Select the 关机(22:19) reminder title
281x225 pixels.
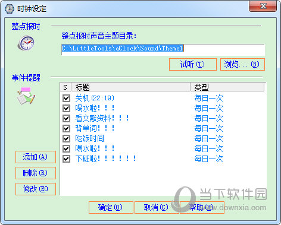click(x=95, y=98)
